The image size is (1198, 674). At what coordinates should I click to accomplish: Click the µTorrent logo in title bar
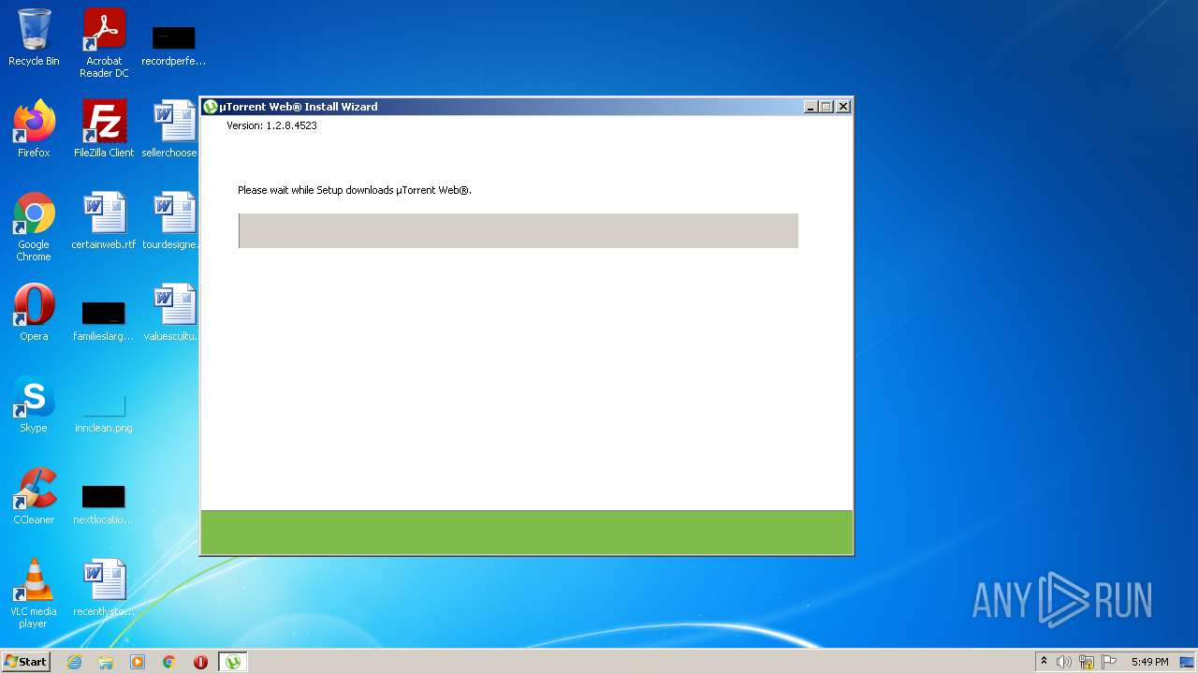211,107
